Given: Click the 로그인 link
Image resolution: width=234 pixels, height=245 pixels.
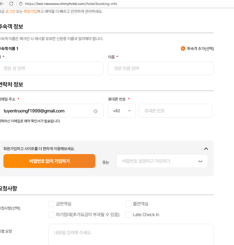Looking at the screenshot, I should [10, 11].
